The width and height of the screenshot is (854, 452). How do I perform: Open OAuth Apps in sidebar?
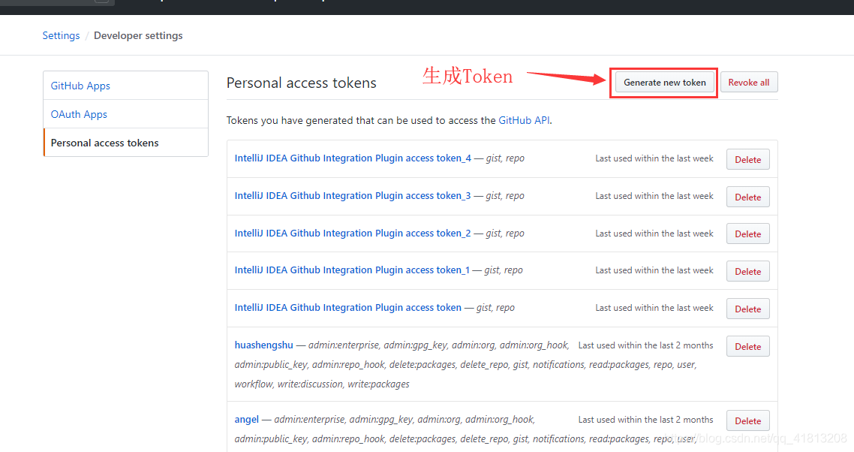point(79,114)
